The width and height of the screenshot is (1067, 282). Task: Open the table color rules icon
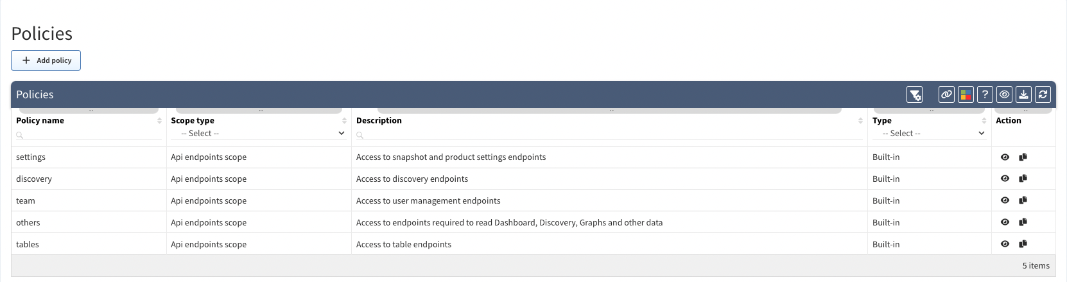(966, 95)
